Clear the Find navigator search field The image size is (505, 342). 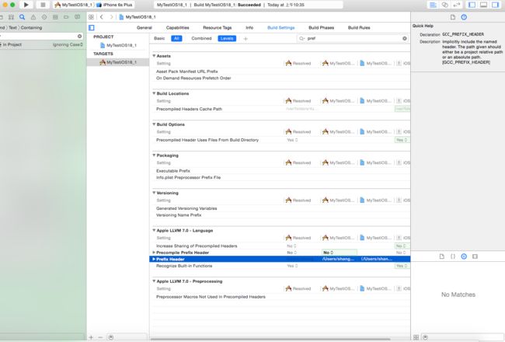[x=79, y=36]
